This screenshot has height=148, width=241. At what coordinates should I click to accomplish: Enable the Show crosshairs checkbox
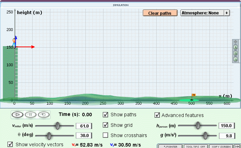[106, 135]
